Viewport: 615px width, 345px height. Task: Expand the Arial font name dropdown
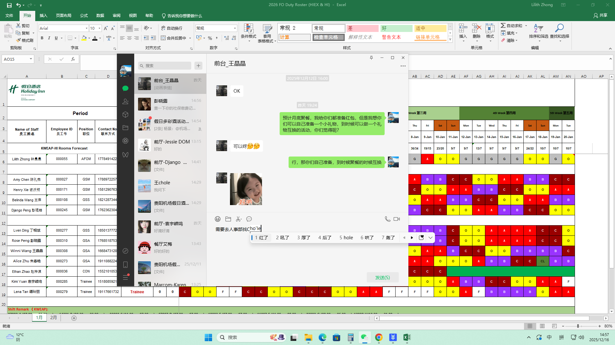86,28
